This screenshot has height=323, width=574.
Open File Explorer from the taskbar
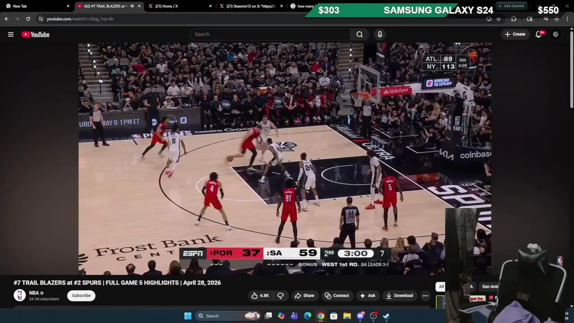point(347,316)
